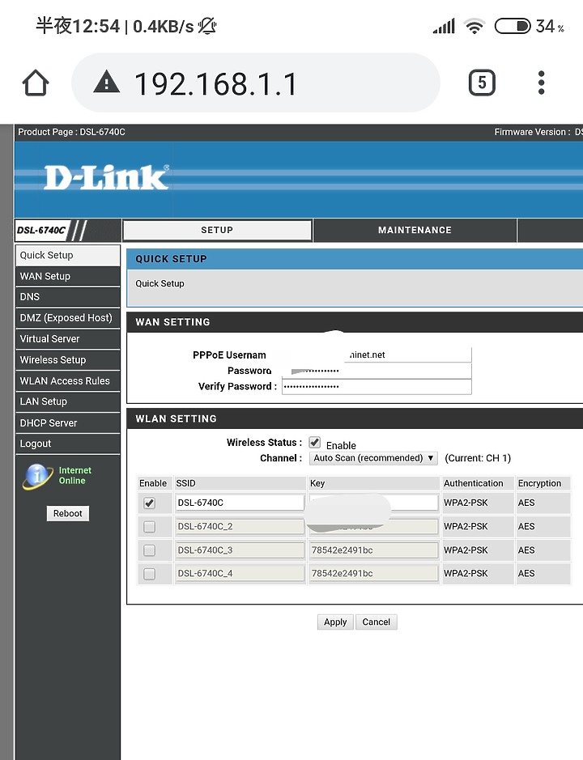Click the Apply button
583x760 pixels.
[x=335, y=622]
